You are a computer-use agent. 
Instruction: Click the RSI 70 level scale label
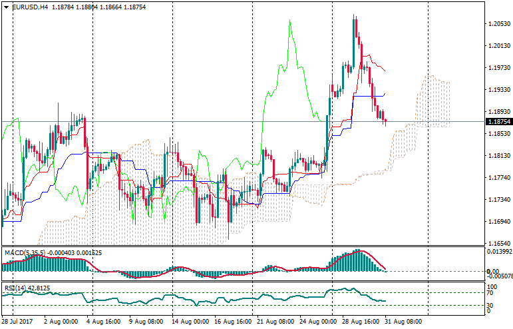492,292
